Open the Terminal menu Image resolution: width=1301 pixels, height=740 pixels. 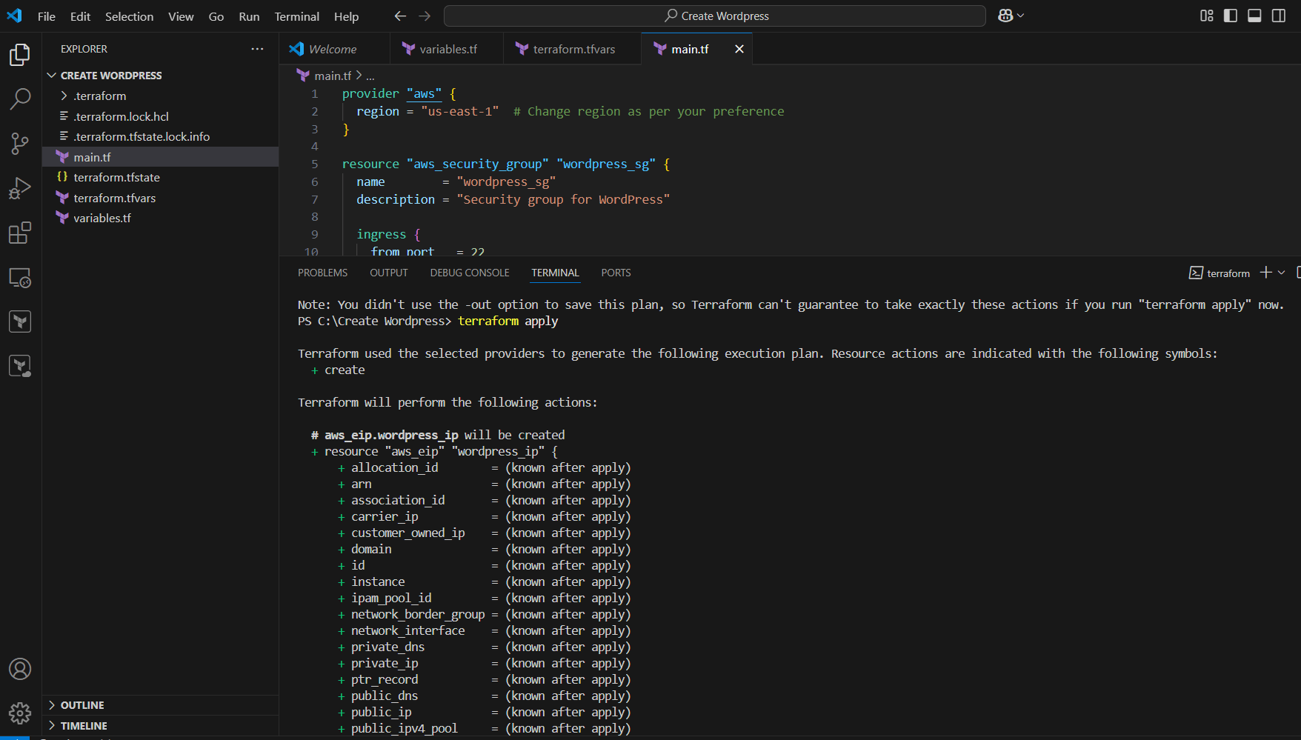coord(297,16)
